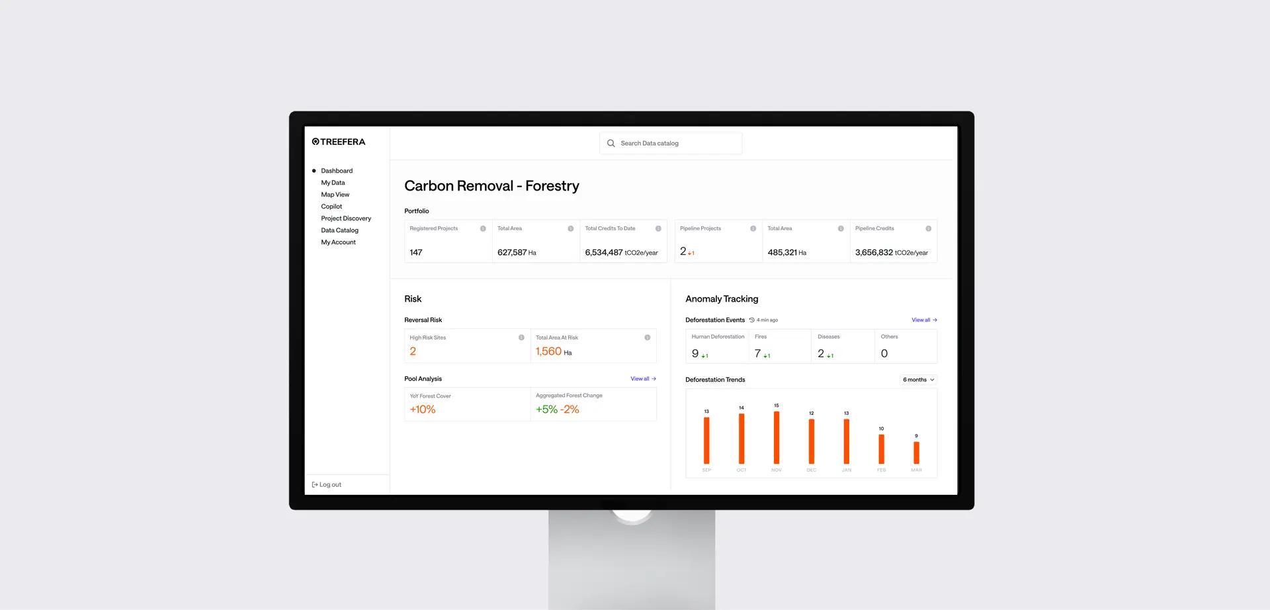Click the clock icon beside 4 min ago
The image size is (1270, 610).
752,320
